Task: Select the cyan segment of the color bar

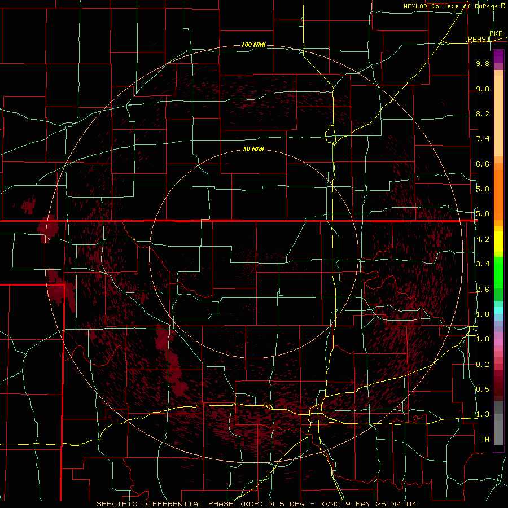Action: (x=498, y=310)
